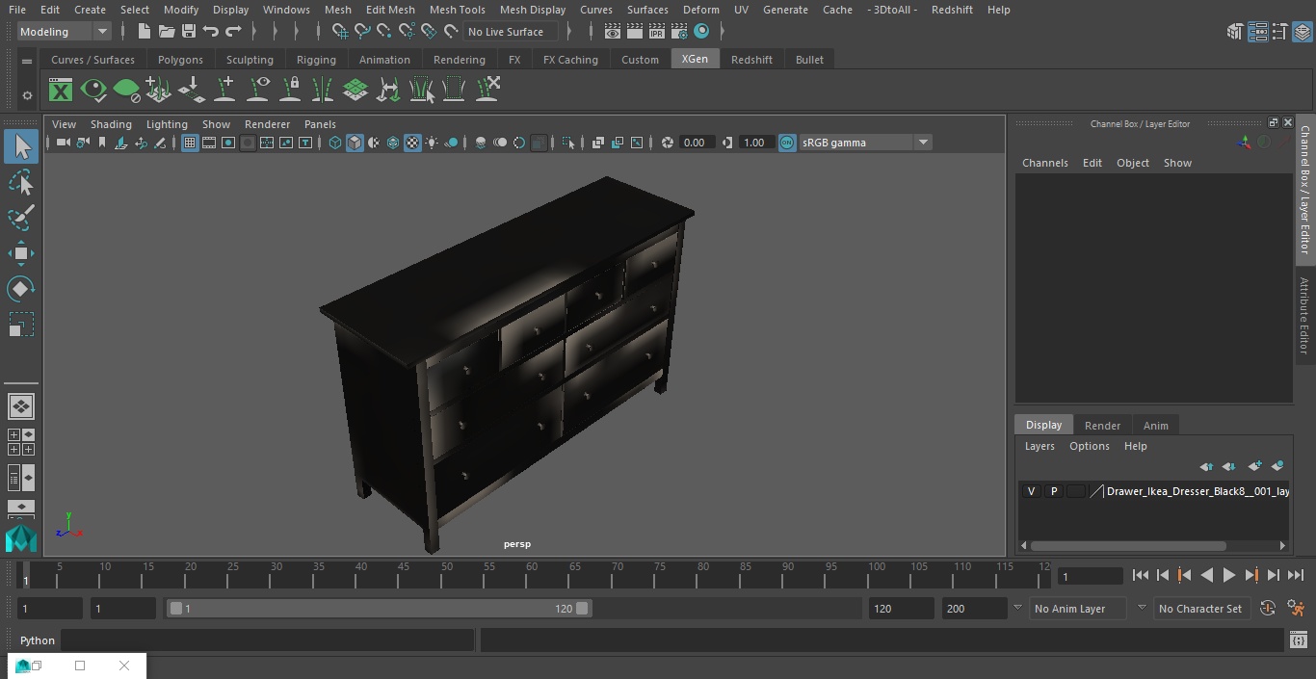Click the XGen preview eye icon
Screen dimensions: 1316x679
click(x=93, y=91)
